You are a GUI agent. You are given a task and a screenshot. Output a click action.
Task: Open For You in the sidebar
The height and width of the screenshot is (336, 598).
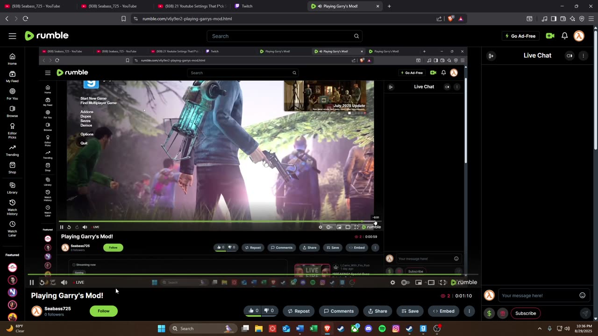12,94
